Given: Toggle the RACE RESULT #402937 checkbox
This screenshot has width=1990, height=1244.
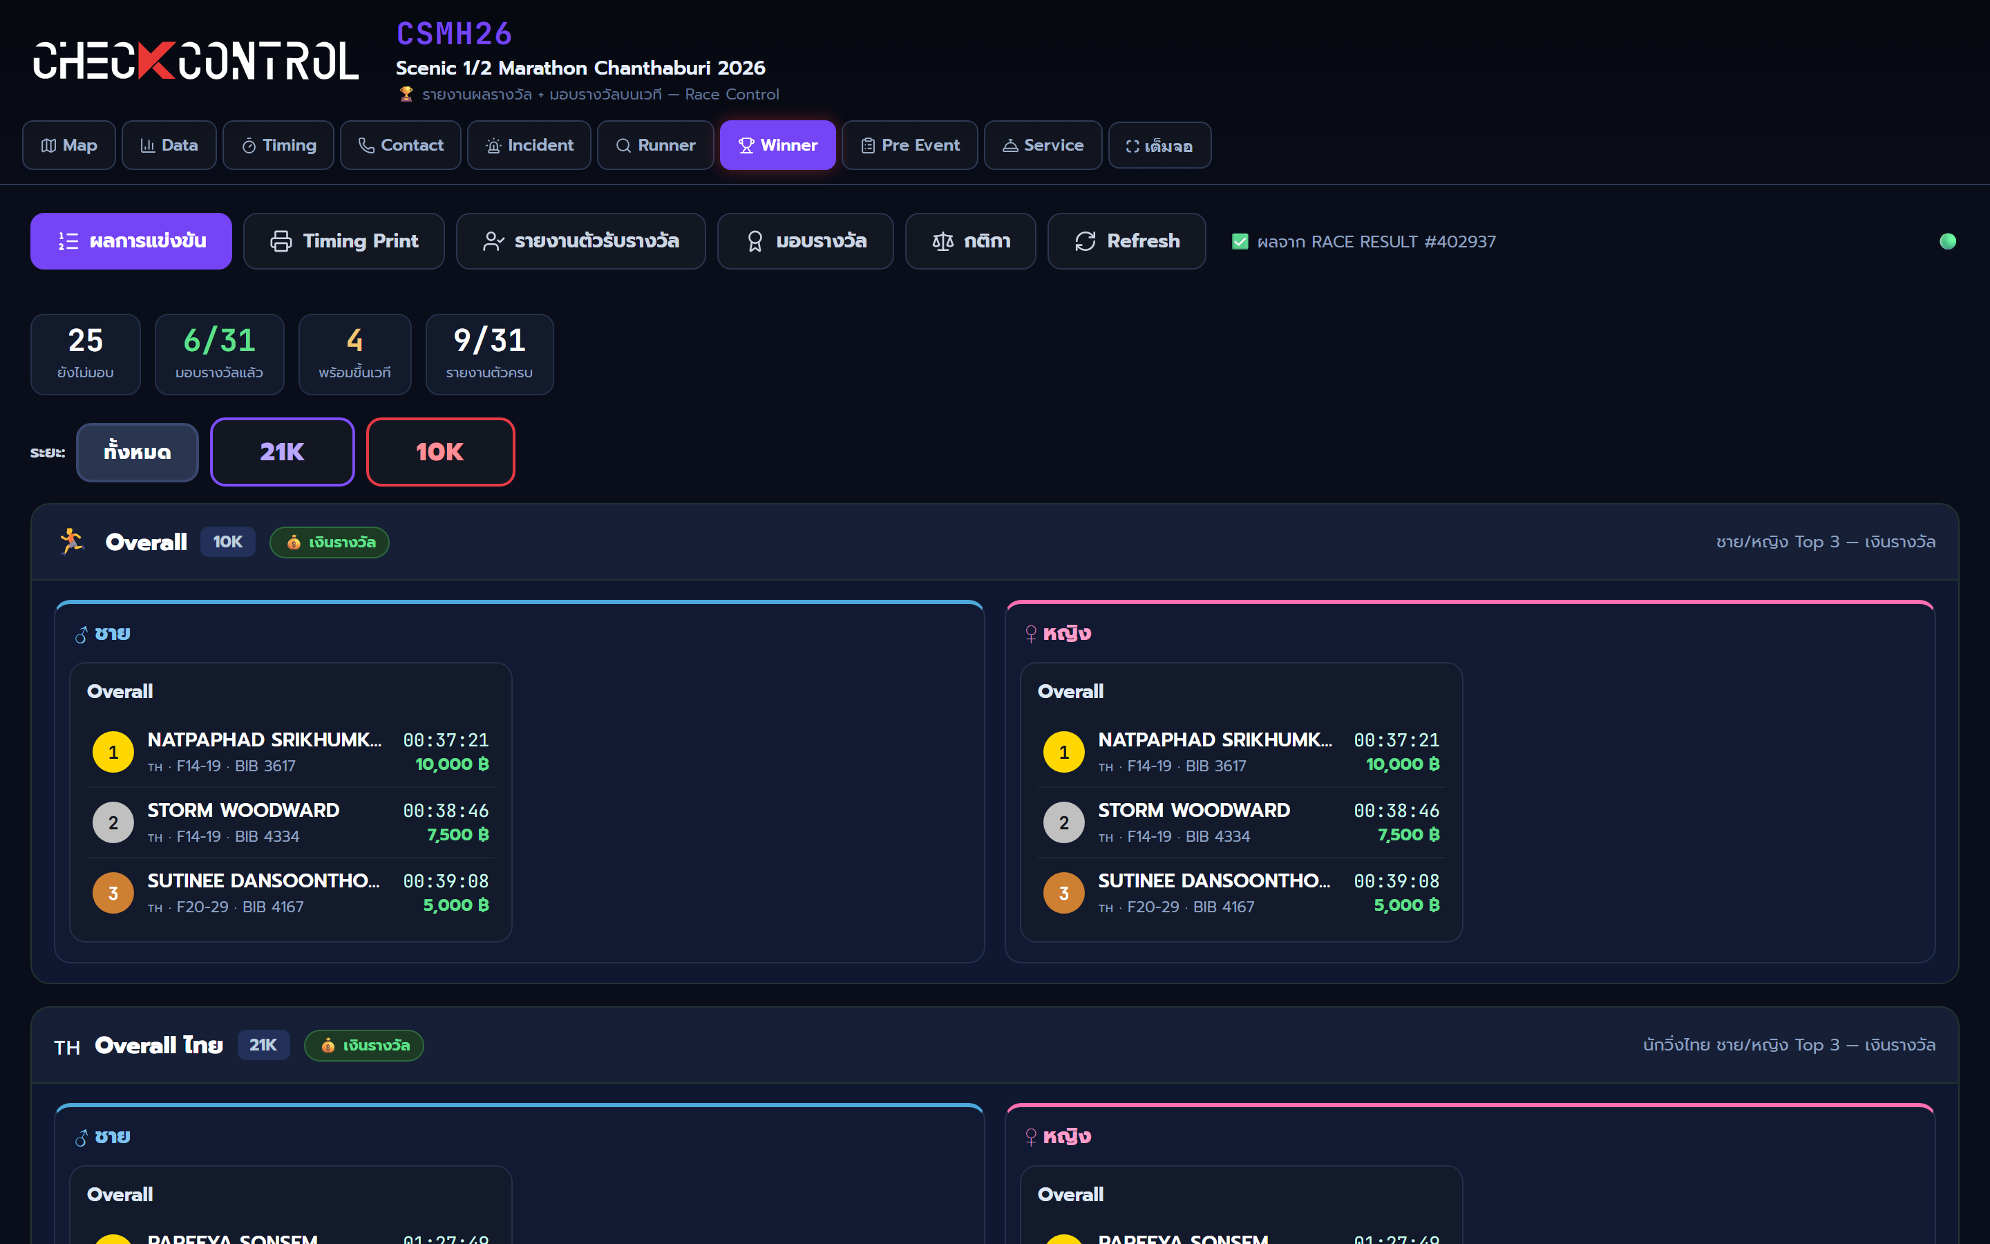Looking at the screenshot, I should pos(1240,241).
